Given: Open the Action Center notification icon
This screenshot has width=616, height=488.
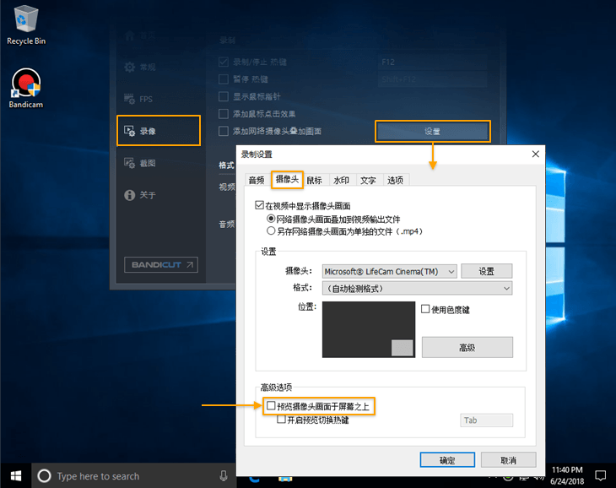Looking at the screenshot, I should 600,476.
